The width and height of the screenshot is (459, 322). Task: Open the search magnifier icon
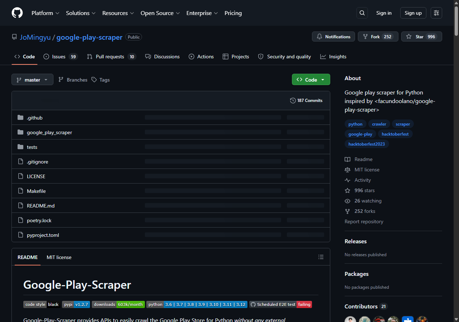(x=362, y=13)
